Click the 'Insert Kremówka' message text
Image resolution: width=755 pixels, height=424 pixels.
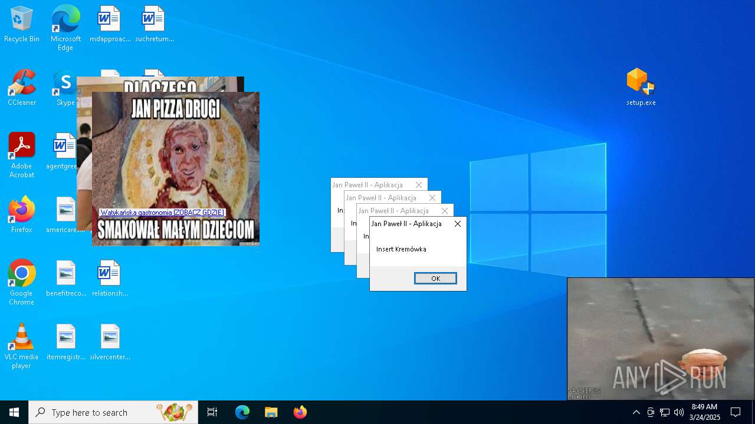pyautogui.click(x=401, y=249)
